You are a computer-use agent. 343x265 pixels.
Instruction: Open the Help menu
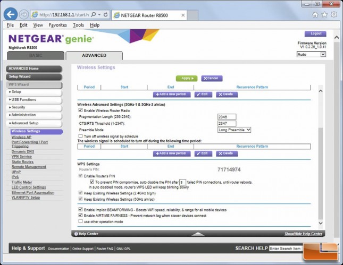pos(95,25)
